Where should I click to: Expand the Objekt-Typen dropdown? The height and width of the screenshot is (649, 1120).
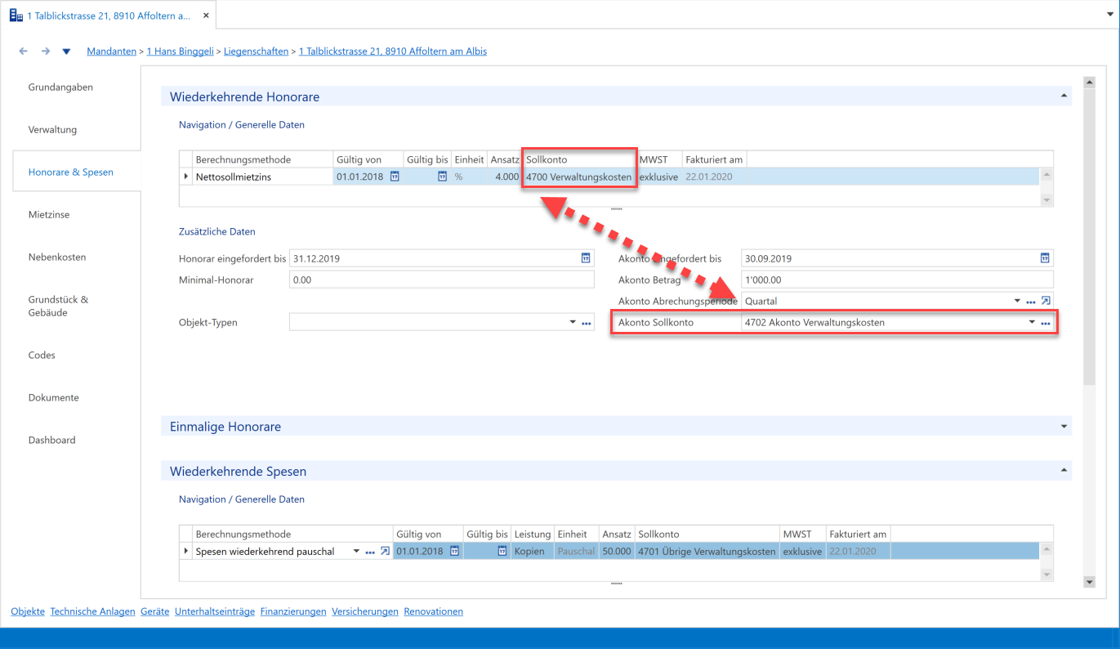tap(573, 323)
